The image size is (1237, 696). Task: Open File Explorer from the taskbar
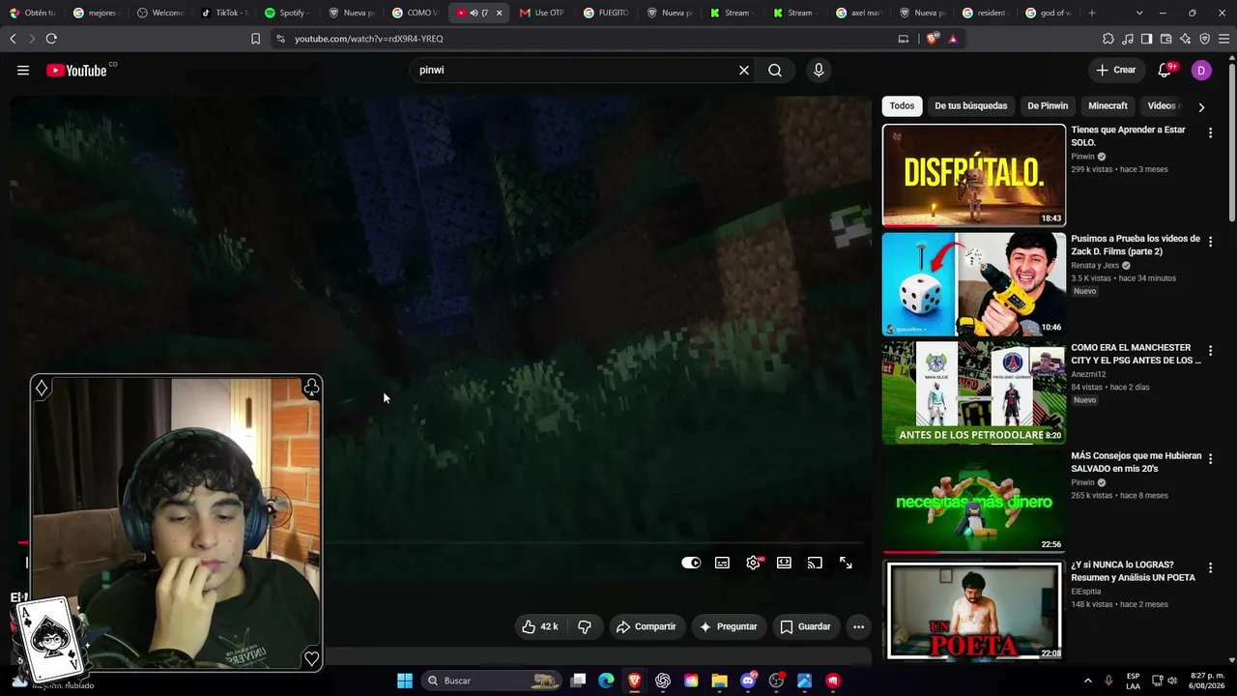(x=719, y=681)
